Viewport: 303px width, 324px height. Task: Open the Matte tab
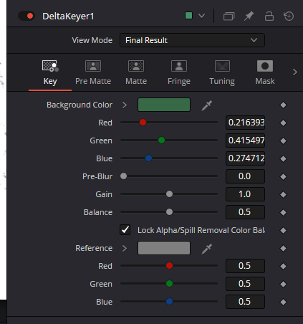tap(136, 72)
